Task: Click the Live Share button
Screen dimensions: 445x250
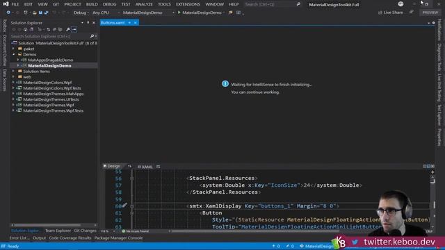Action: click(x=391, y=12)
